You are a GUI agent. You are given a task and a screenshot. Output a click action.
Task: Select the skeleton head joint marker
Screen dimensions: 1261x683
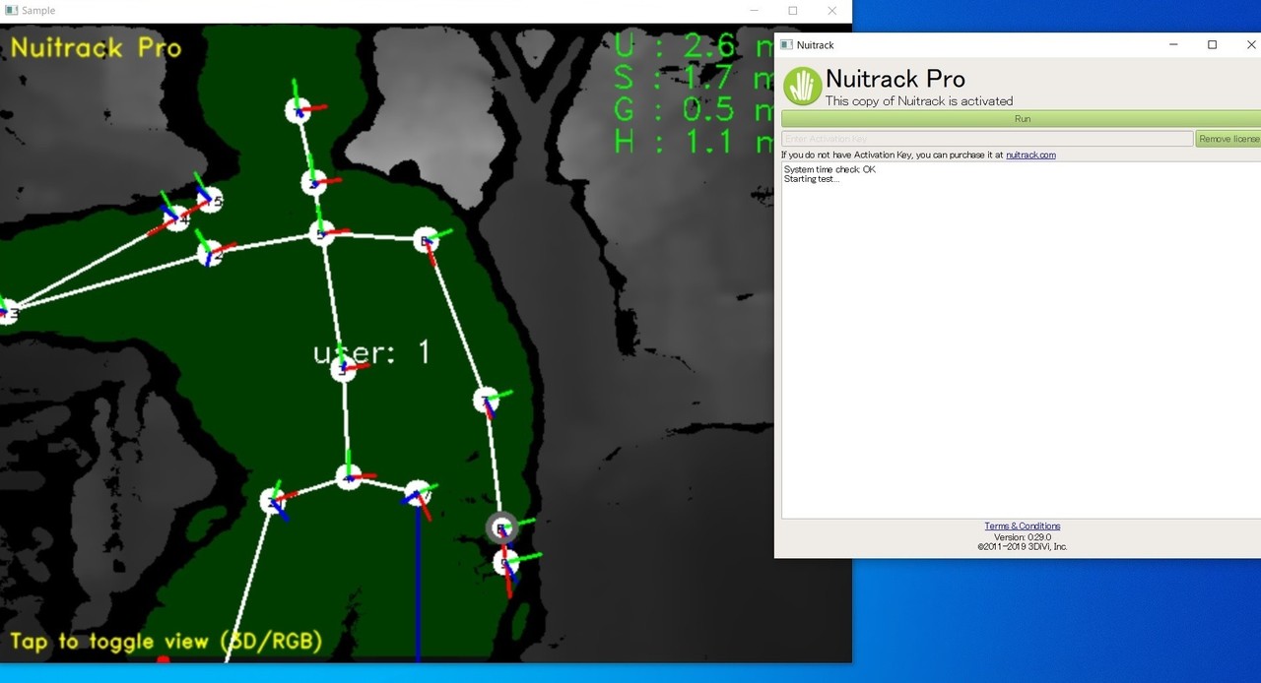(299, 110)
